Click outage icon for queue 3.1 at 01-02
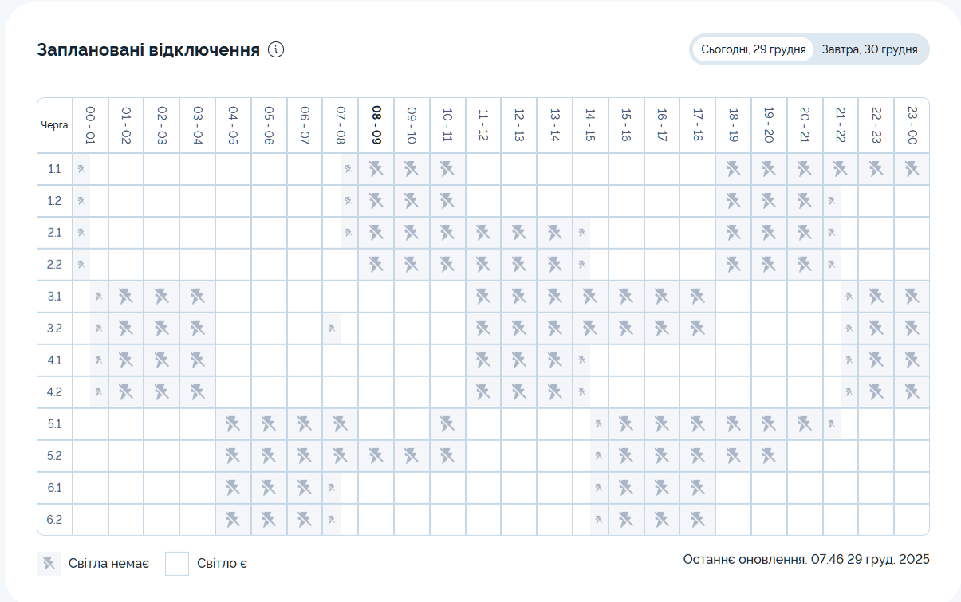Image resolution: width=961 pixels, height=602 pixels. point(126,297)
